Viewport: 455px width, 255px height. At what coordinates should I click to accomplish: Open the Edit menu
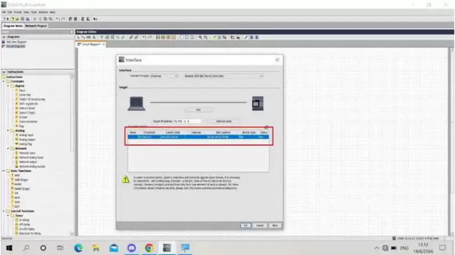10,12
